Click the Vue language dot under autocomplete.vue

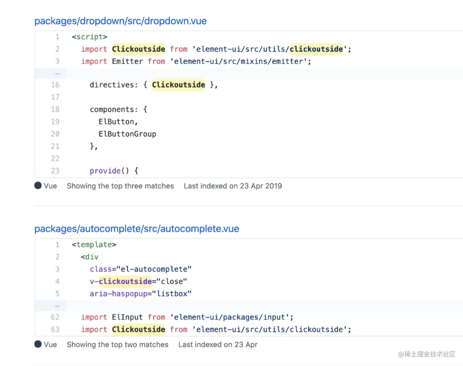pyautogui.click(x=38, y=344)
